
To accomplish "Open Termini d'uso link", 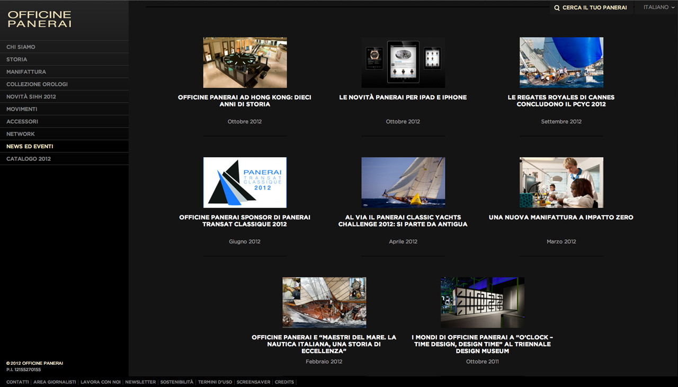I will click(215, 382).
